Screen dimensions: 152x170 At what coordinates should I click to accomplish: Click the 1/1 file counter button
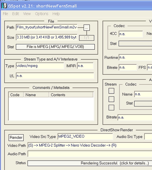pos(86,38)
